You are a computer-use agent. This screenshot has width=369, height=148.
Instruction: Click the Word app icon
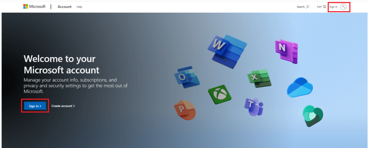[x=227, y=51]
